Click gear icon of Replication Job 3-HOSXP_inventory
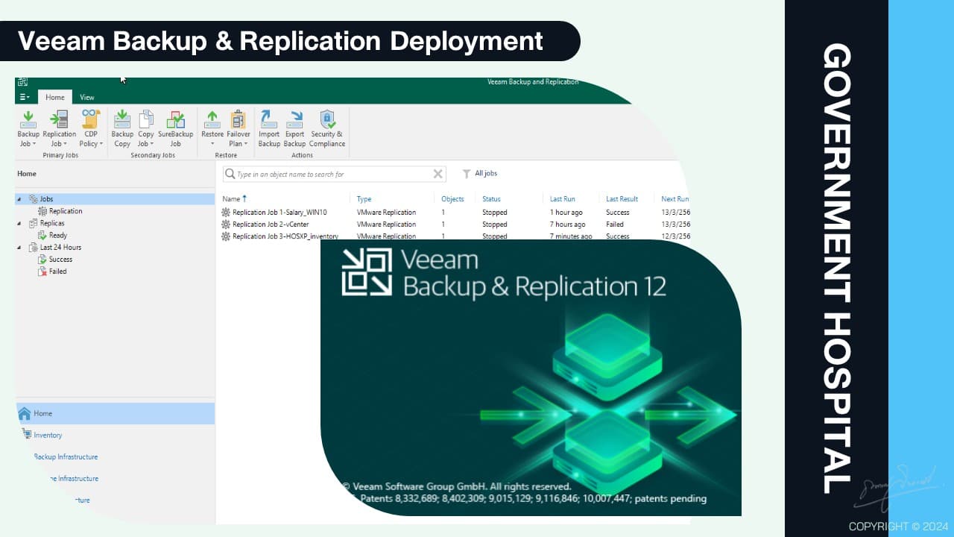The width and height of the screenshot is (954, 537). 226,236
